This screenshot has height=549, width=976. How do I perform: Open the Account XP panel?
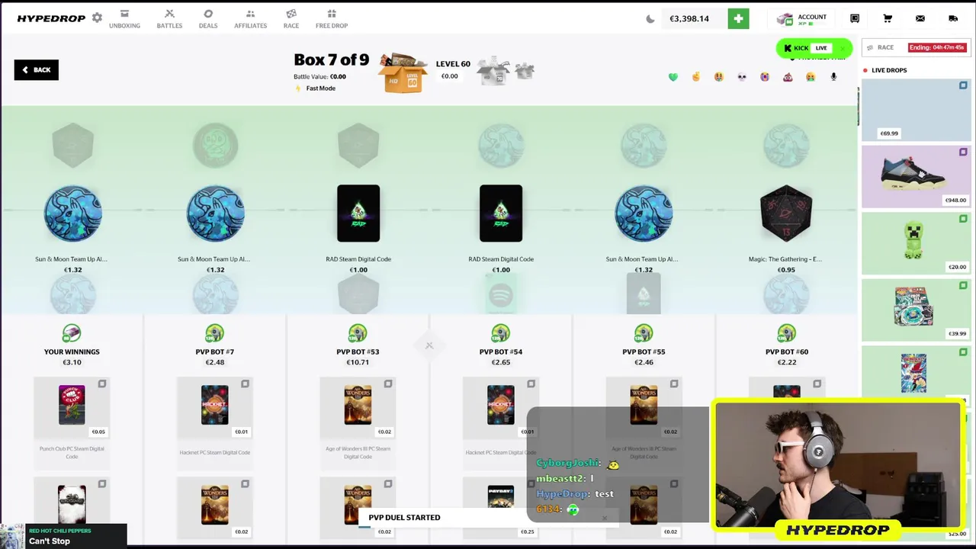802,19
